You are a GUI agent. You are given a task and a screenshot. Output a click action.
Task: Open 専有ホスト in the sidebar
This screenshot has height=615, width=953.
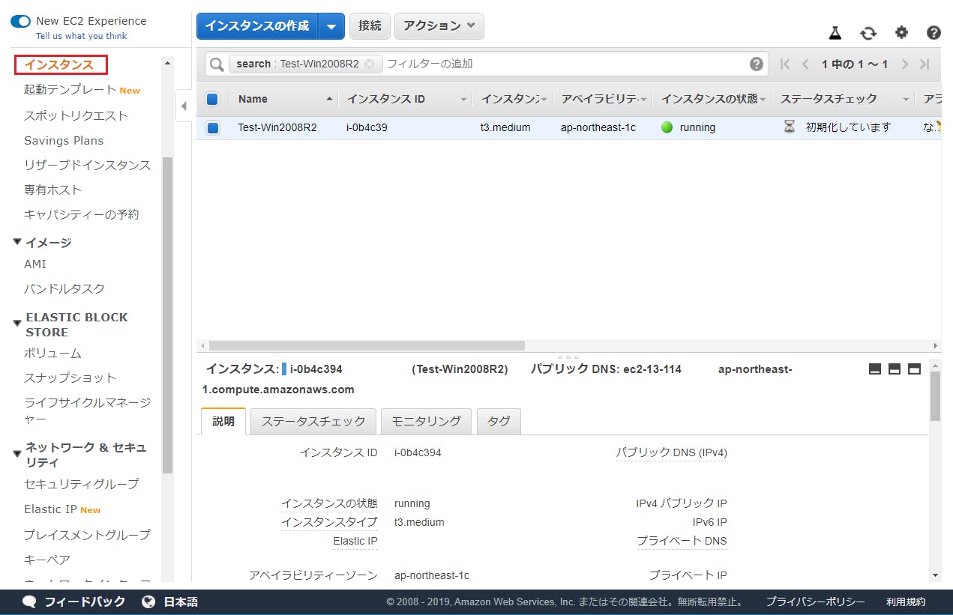click(52, 190)
